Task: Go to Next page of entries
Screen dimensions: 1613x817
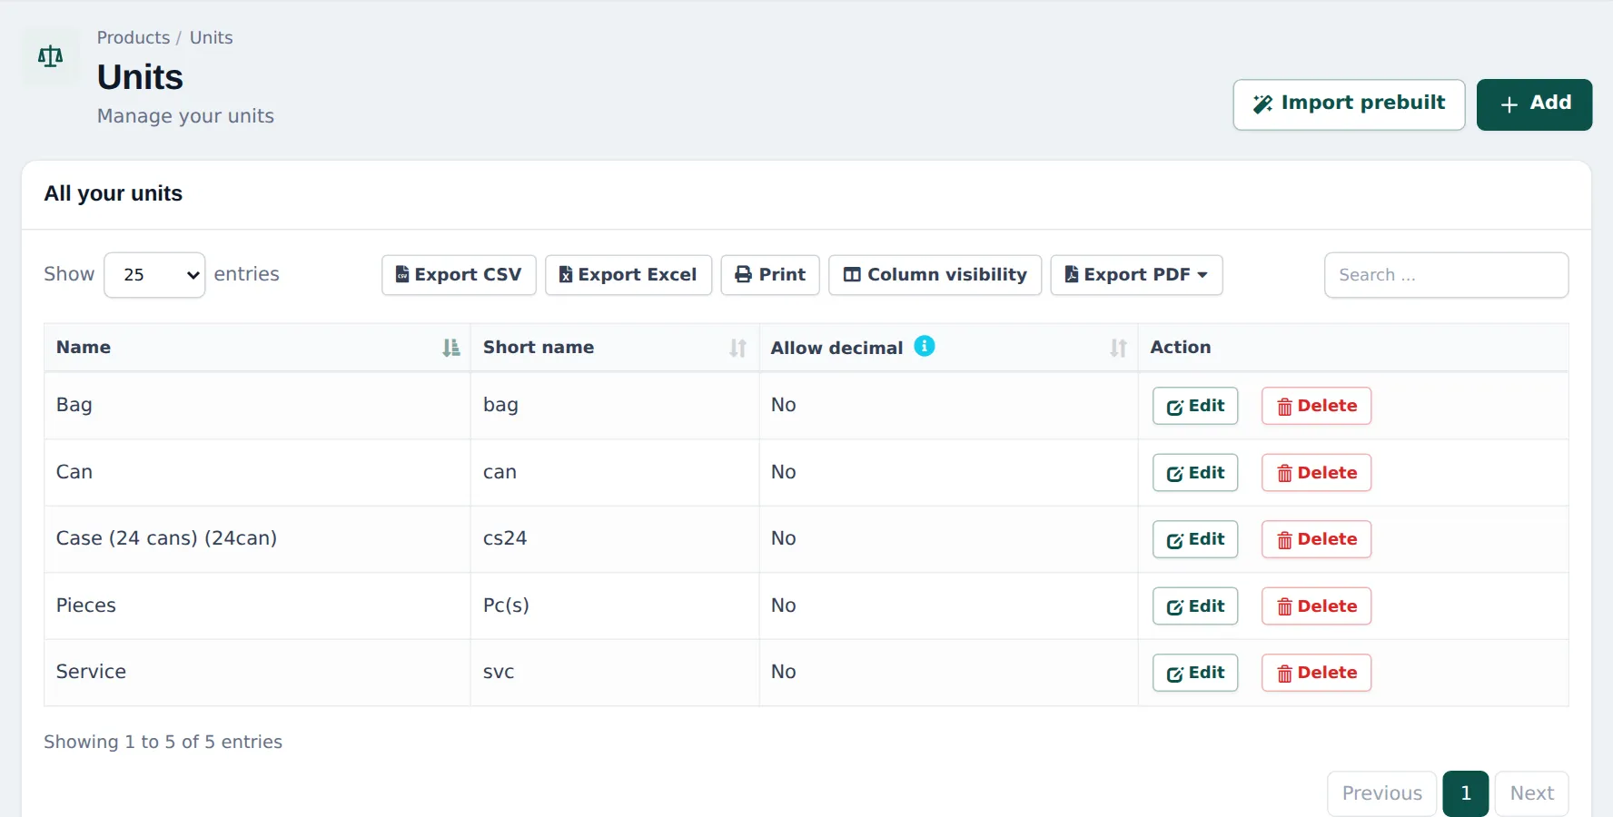Action: [x=1531, y=793]
